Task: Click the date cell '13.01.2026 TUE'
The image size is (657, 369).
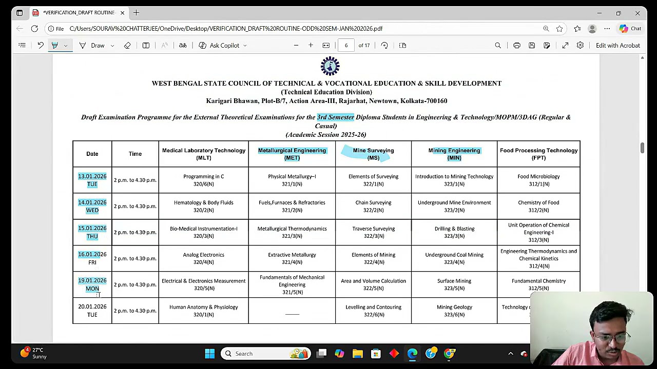Action: point(92,180)
